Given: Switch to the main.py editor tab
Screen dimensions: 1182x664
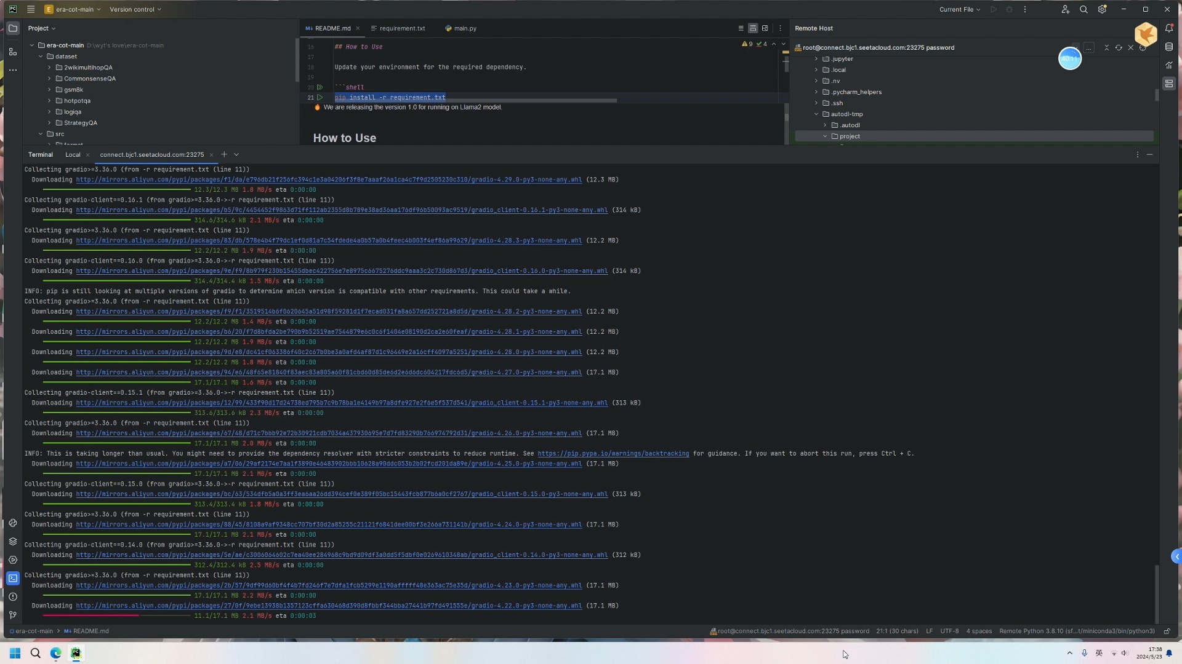Looking at the screenshot, I should click(460, 28).
